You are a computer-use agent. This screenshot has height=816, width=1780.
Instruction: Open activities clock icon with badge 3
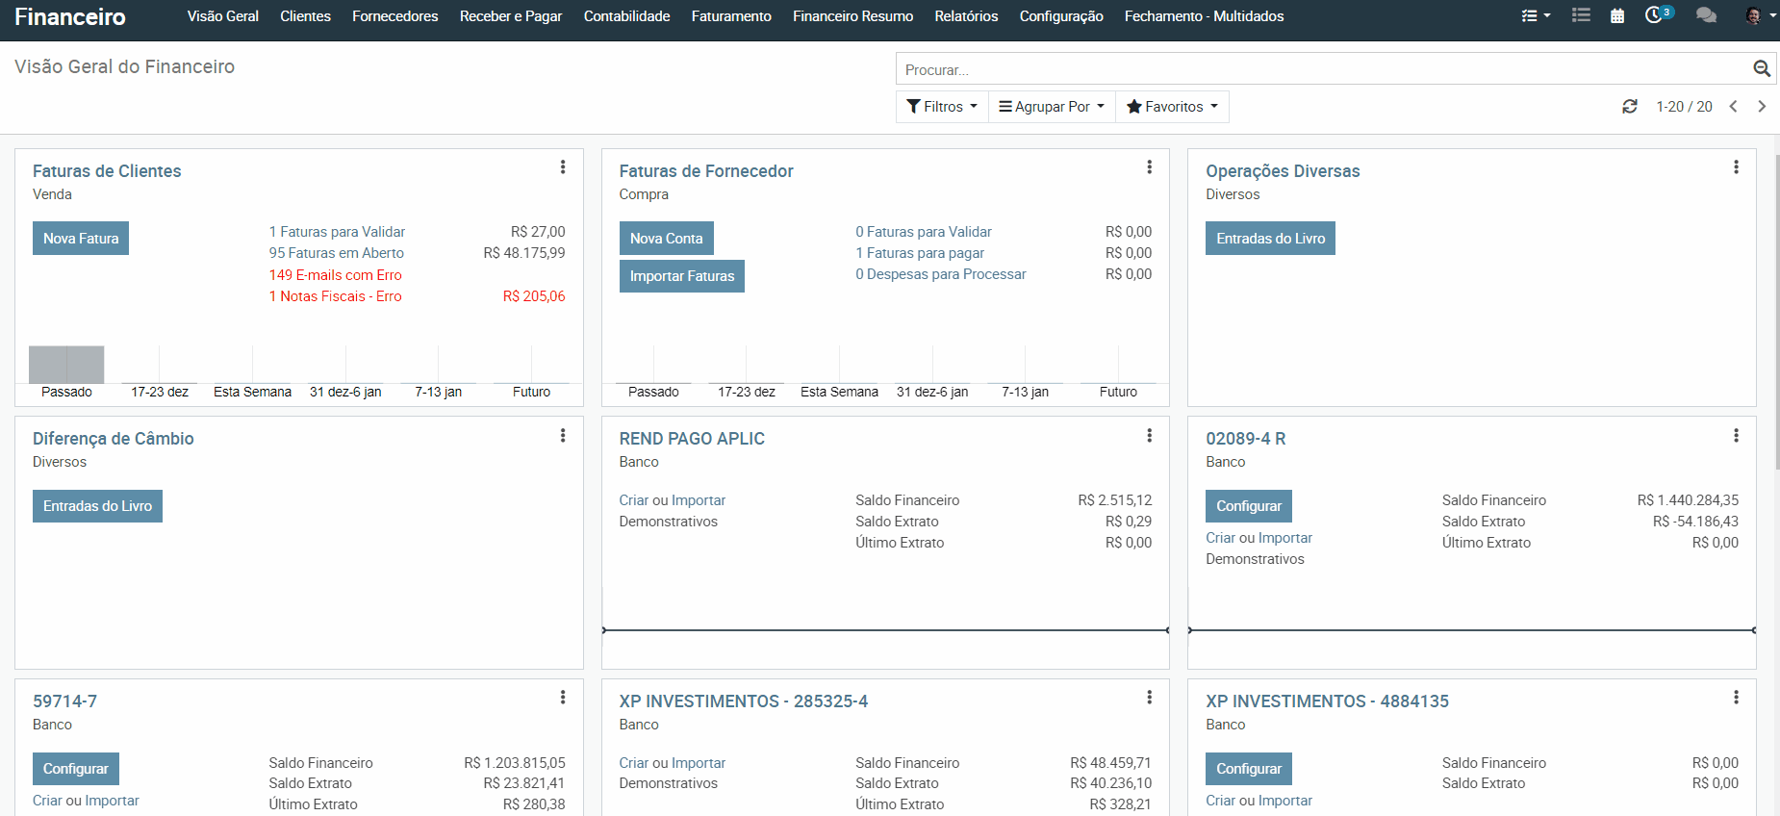pos(1655,15)
